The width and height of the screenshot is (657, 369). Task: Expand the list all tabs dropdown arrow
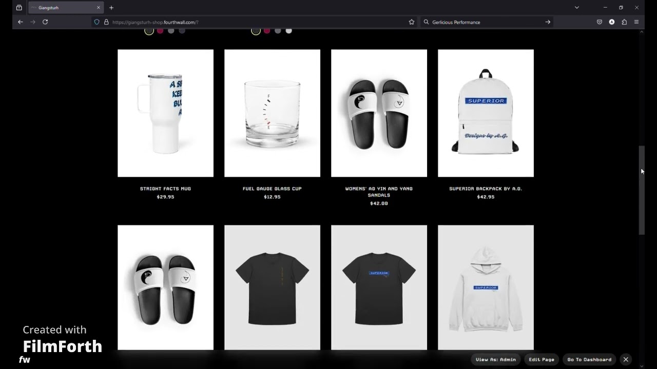click(577, 8)
